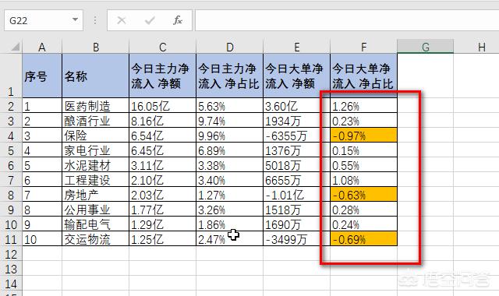Select column F header
Screen dimensions: 499x296
click(x=364, y=47)
